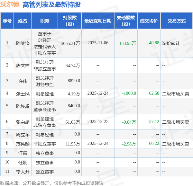The image size is (193, 186).
Task: Click 范笑颜's position 非独立董事
Action: (x=45, y=144)
